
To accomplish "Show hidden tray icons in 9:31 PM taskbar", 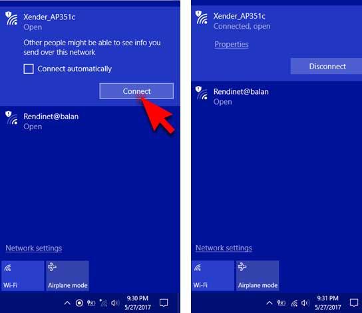I will coord(270,303).
